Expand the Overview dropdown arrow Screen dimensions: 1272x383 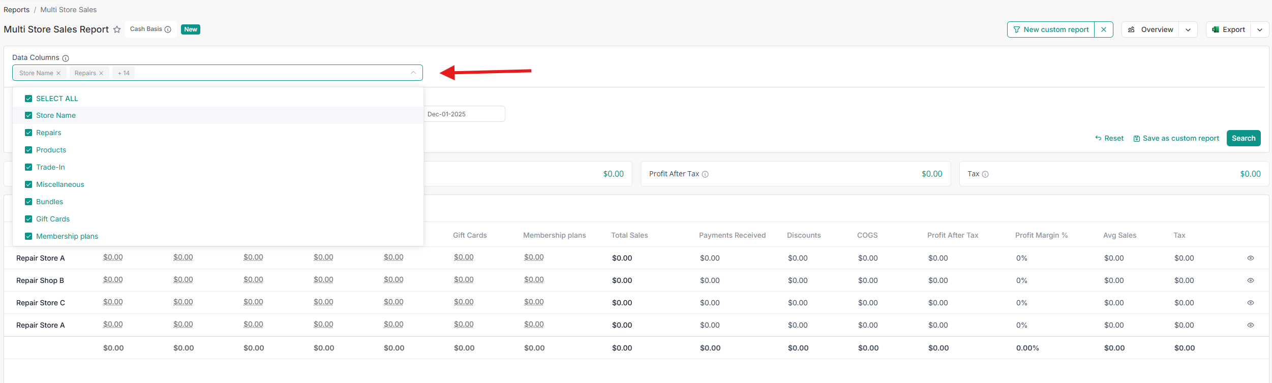tap(1188, 29)
